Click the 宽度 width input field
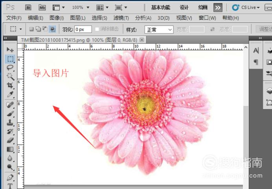Screen dimensions: 272x189 197,29
